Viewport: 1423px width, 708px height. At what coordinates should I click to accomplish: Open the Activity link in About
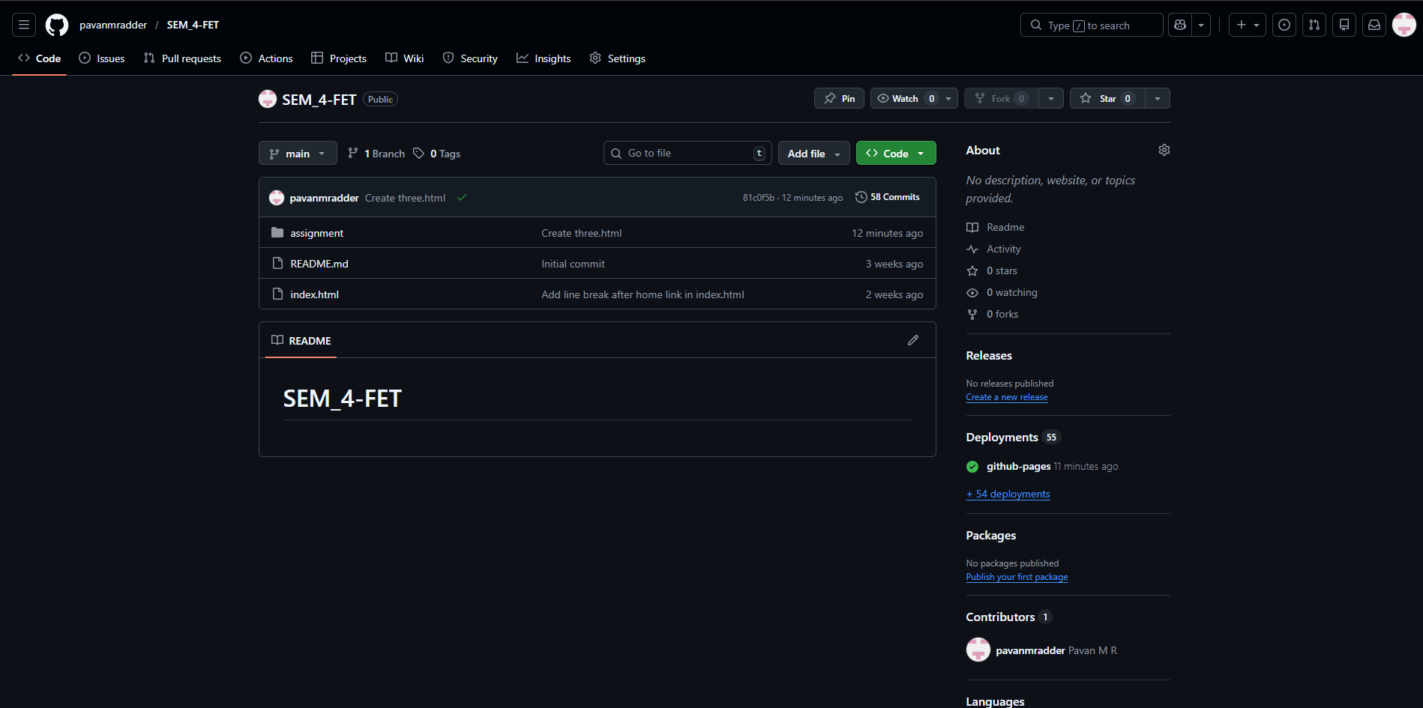click(x=1004, y=249)
